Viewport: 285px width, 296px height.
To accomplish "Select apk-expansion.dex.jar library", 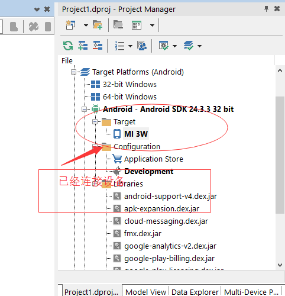I will tap(161, 209).
